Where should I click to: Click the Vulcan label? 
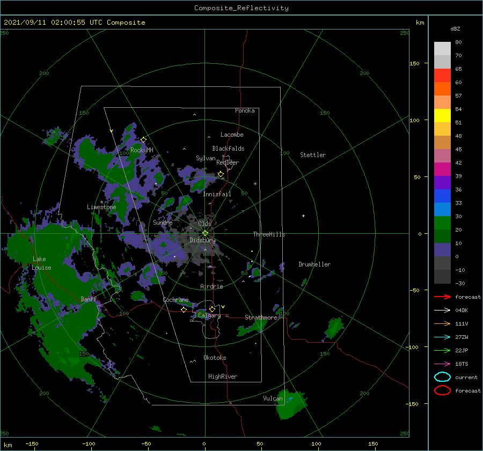tap(273, 398)
